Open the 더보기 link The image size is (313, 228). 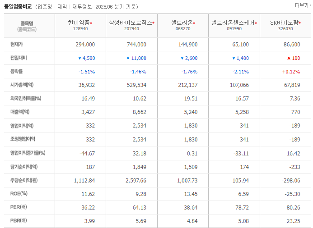tap(303, 5)
